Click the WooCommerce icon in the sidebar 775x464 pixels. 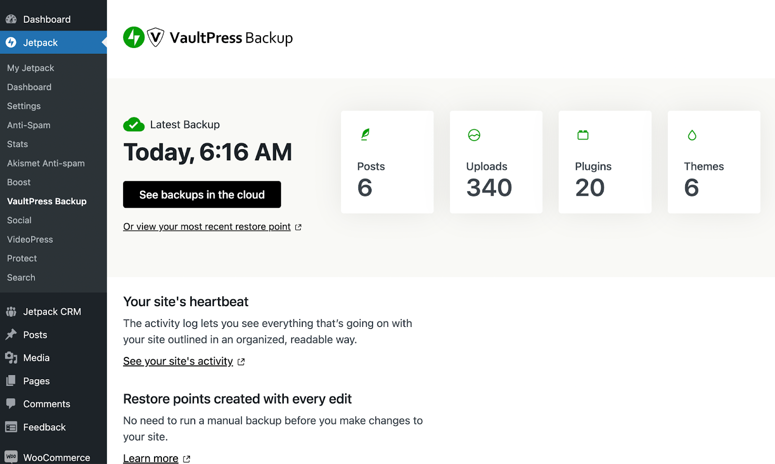click(x=12, y=457)
